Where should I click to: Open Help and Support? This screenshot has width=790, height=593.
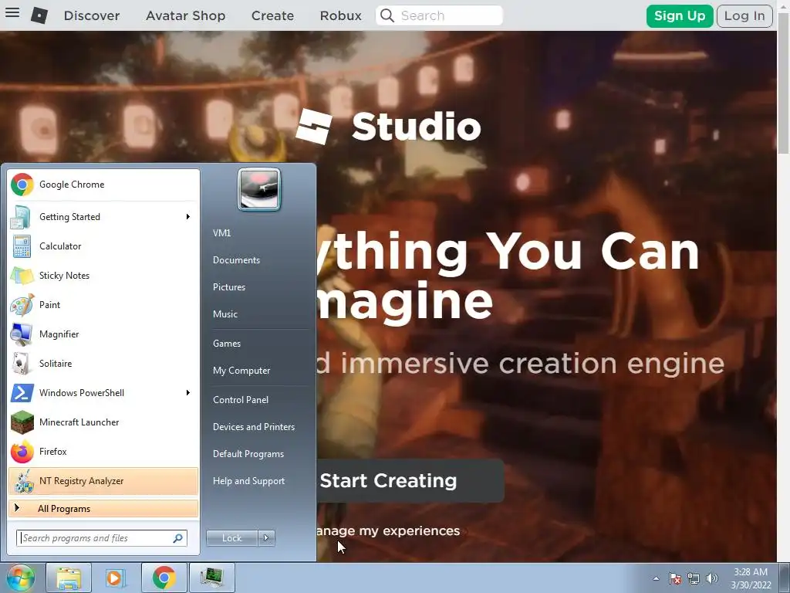click(248, 481)
